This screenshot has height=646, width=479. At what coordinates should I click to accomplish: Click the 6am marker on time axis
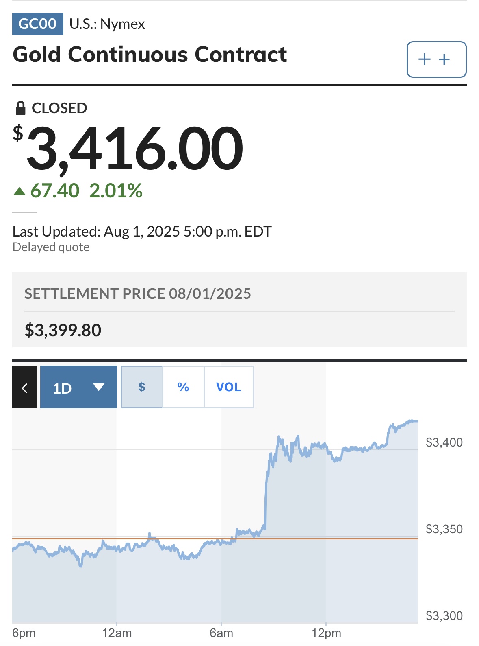[x=221, y=633]
